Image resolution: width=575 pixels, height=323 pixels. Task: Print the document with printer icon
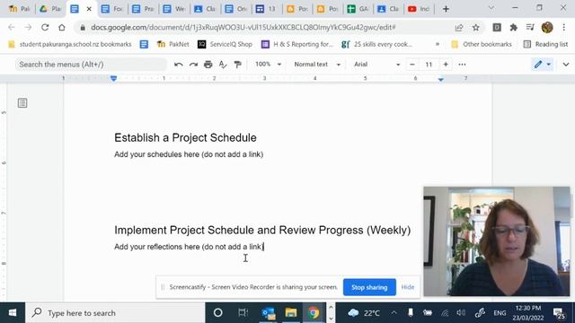coord(208,65)
